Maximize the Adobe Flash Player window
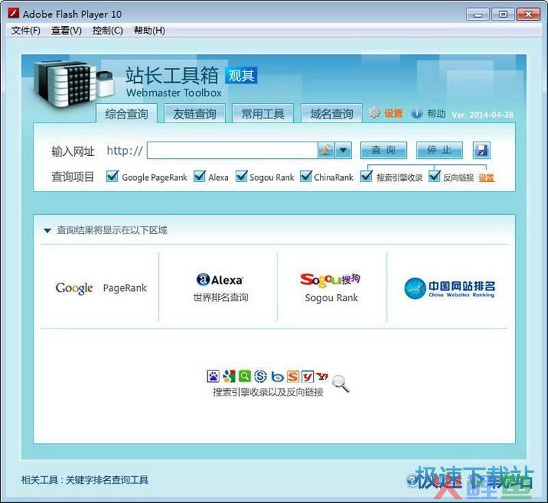 click(x=503, y=14)
